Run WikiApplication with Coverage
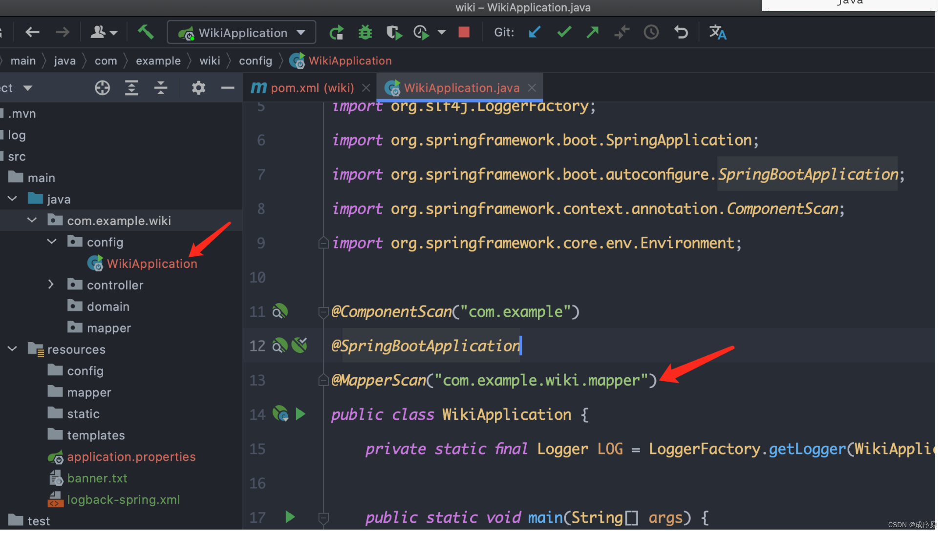The image size is (945, 533). [394, 32]
